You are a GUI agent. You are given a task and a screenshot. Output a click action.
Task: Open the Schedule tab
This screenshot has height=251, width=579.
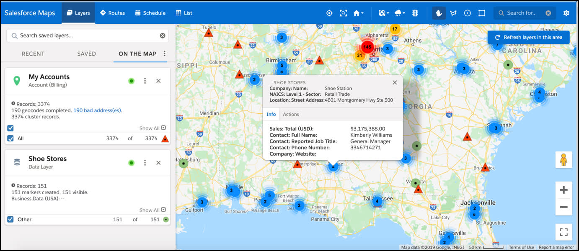pos(150,13)
